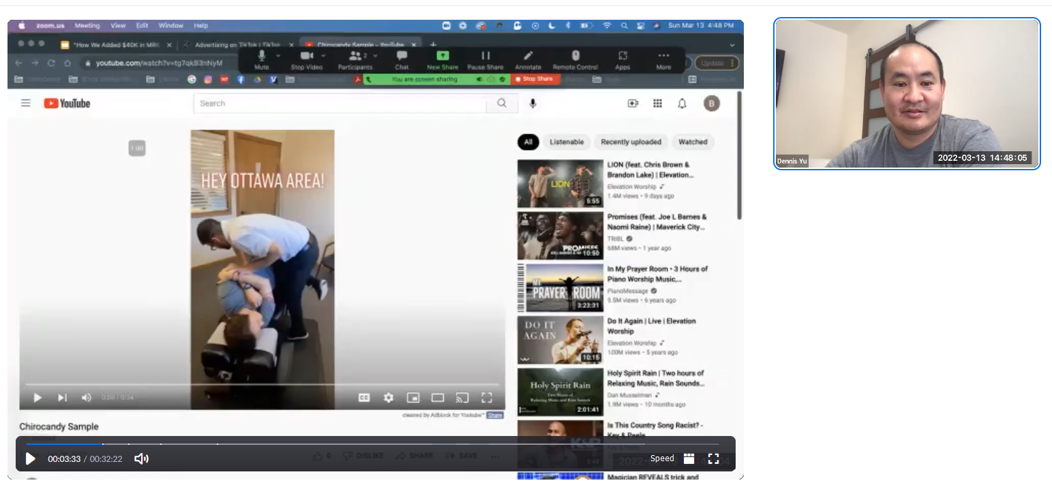Select the Watched filter chip
The height and width of the screenshot is (483, 1052).
[x=693, y=142]
